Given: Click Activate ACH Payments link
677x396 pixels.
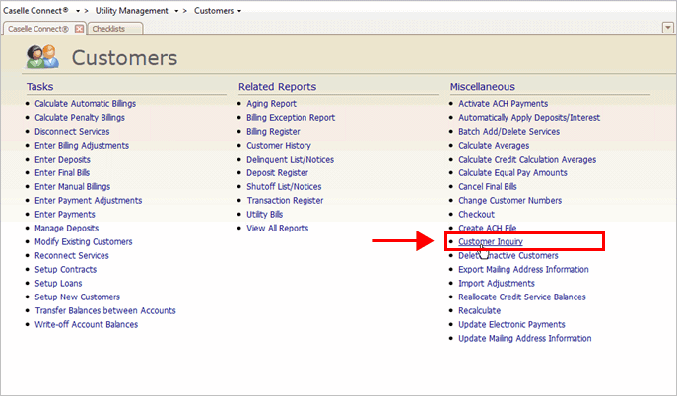Looking at the screenshot, I should coord(503,103).
